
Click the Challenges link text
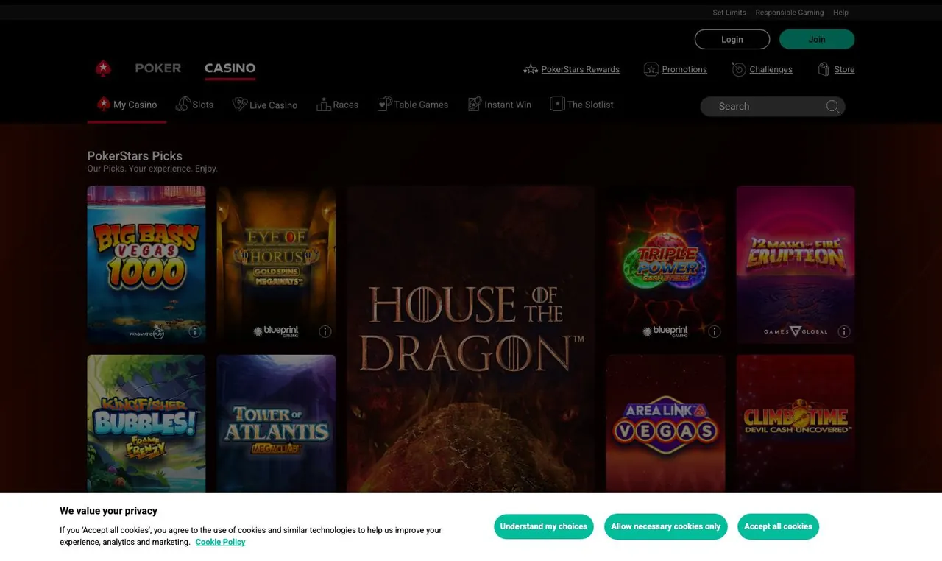tap(771, 69)
